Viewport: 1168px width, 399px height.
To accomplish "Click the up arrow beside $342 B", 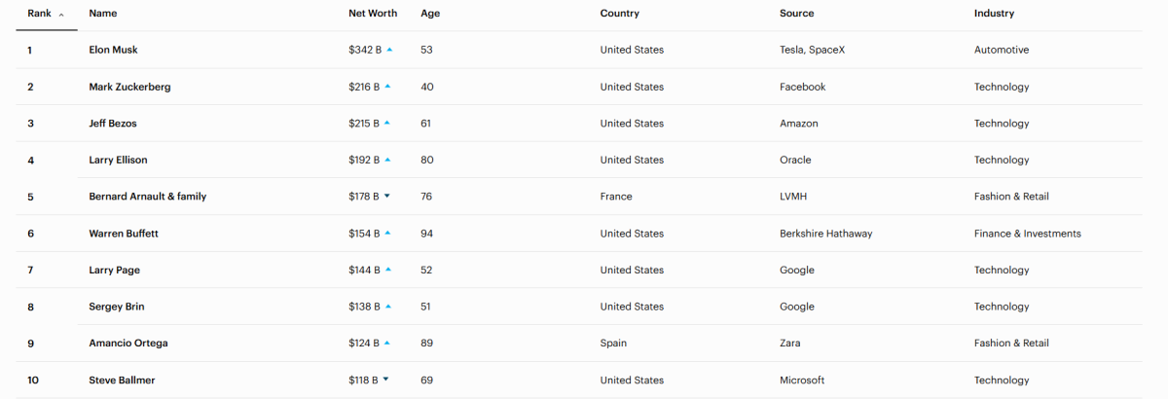I will tap(389, 50).
